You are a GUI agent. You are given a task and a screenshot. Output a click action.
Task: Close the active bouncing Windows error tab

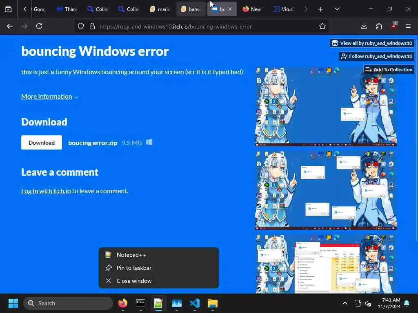click(x=230, y=9)
